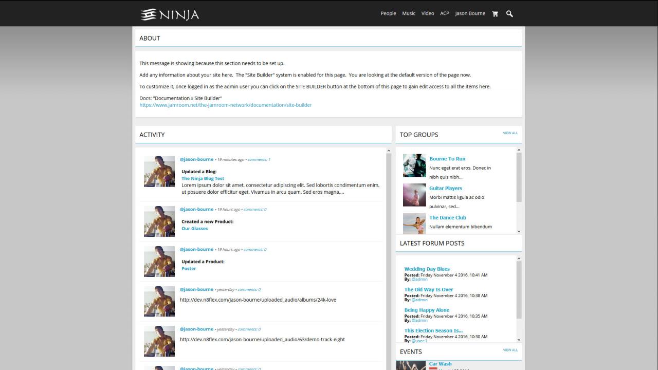This screenshot has width=658, height=370.
Task: Click avatar beside Ninja Blog Test update
Action: [159, 172]
